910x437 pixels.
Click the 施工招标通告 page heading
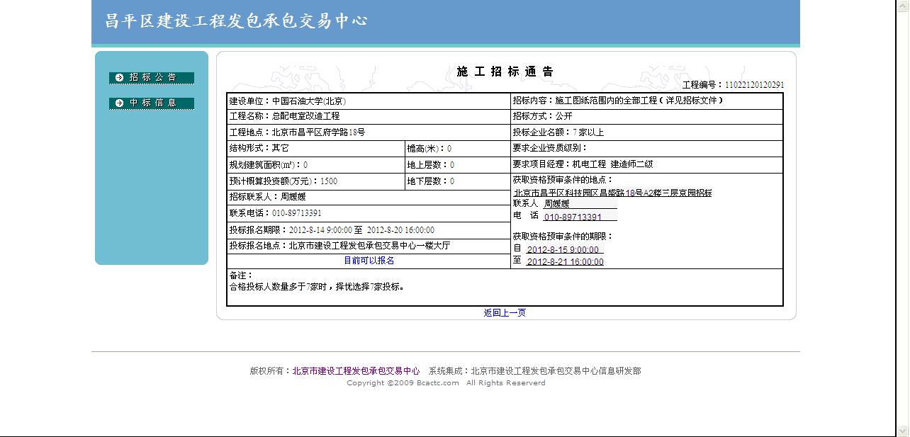click(x=505, y=72)
